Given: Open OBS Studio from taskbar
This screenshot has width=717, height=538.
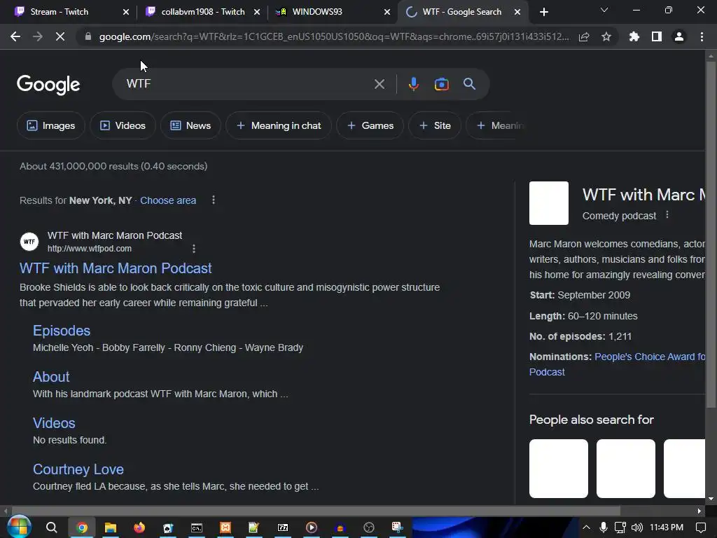Looking at the screenshot, I should point(368,527).
